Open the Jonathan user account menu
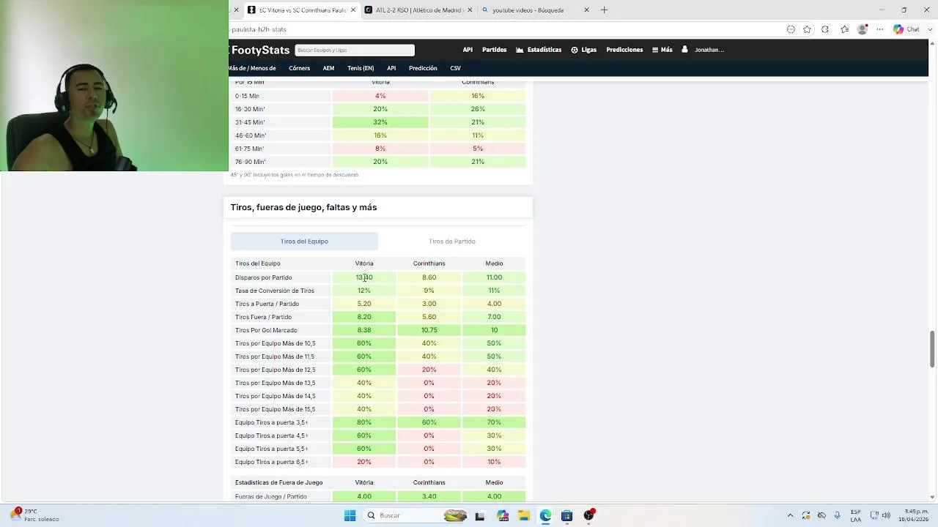938x527 pixels. 703,50
